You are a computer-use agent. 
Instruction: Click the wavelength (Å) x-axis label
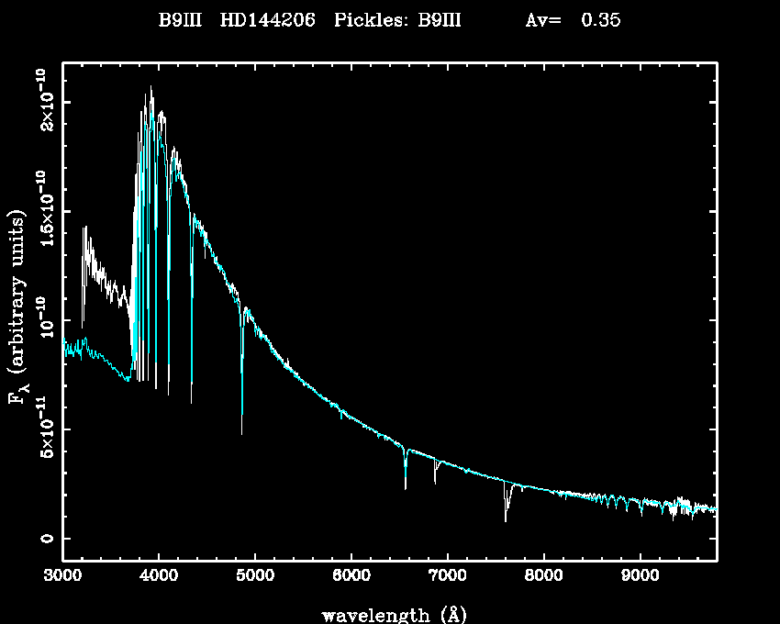point(387,614)
